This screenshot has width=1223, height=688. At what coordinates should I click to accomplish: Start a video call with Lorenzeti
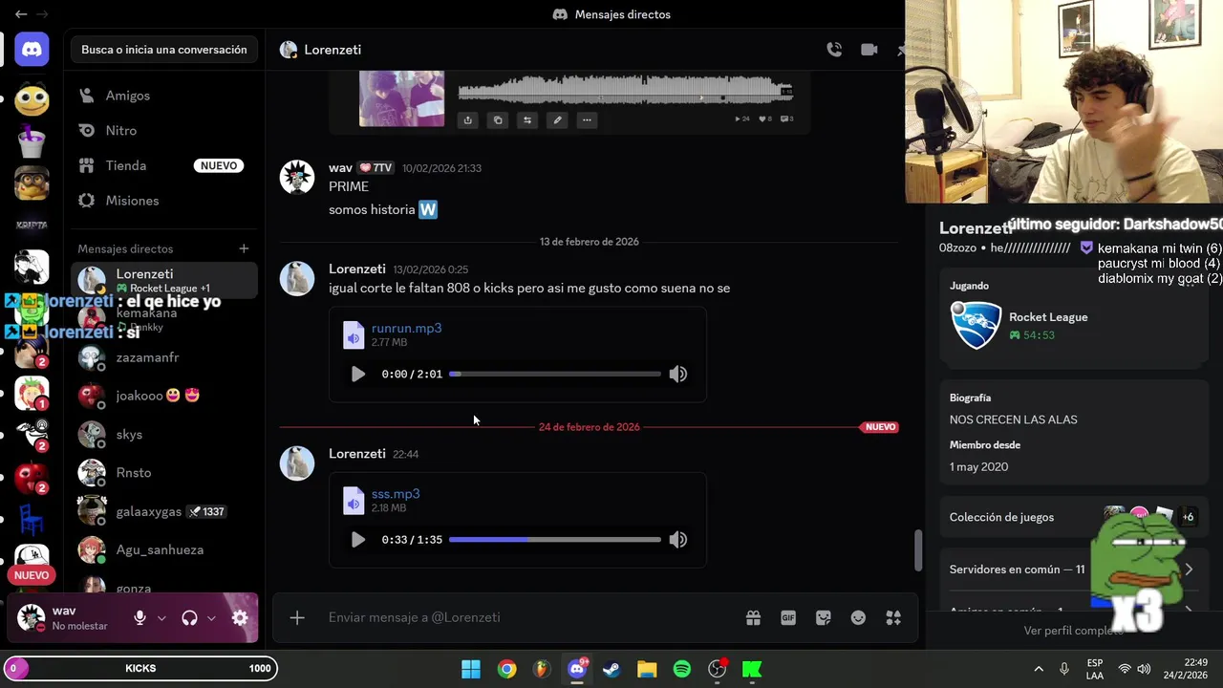[869, 50]
